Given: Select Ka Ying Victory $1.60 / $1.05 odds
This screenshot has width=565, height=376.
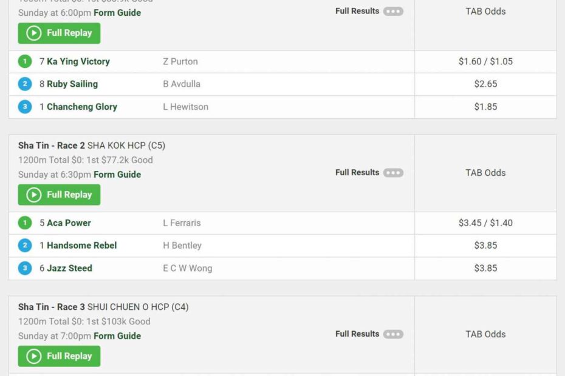Looking at the screenshot, I should [x=485, y=61].
